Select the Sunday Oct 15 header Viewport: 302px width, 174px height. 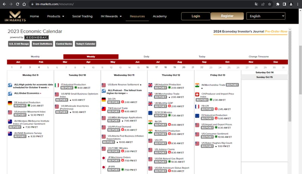coord(265,77)
